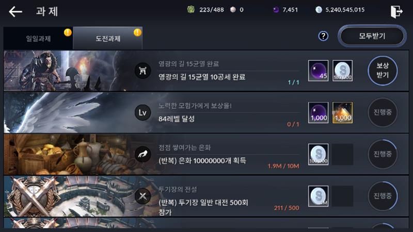Claim reward with 보상받기 button

click(383, 71)
